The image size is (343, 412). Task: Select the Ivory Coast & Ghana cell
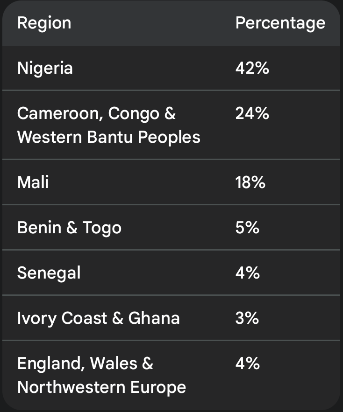(x=98, y=318)
